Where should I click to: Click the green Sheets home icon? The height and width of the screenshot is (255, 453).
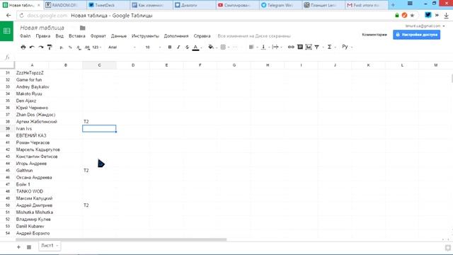[6, 31]
